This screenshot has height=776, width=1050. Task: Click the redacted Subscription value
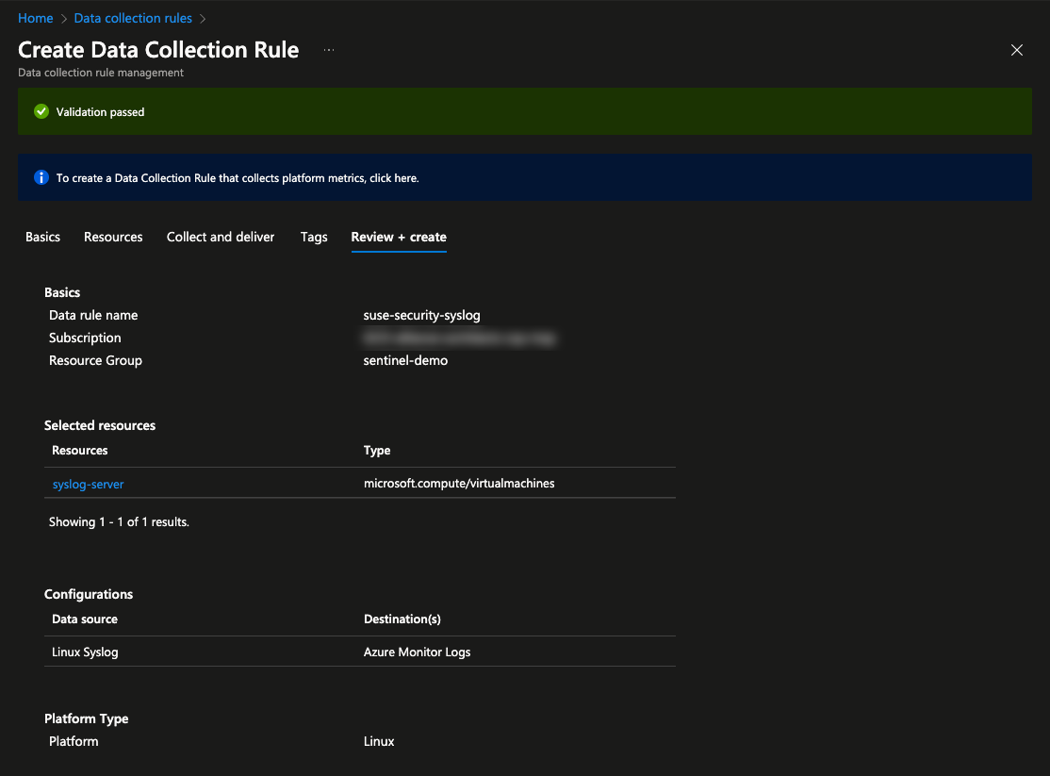coord(458,338)
